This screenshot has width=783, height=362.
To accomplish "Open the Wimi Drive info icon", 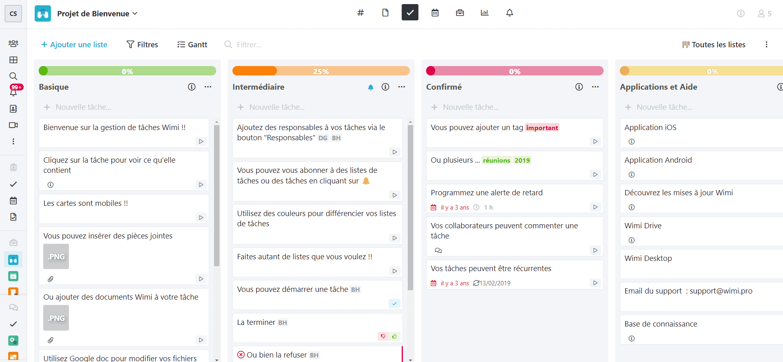I will point(632,241).
